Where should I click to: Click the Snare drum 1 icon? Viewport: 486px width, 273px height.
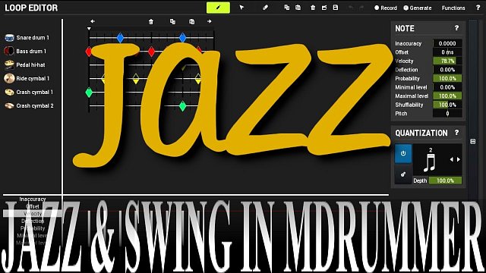click(x=9, y=38)
